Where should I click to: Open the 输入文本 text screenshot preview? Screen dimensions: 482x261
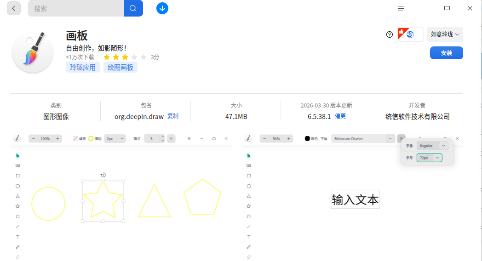coord(352,197)
